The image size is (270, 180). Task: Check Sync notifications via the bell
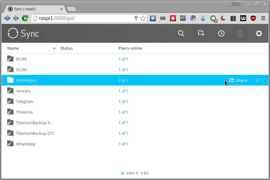point(240,33)
